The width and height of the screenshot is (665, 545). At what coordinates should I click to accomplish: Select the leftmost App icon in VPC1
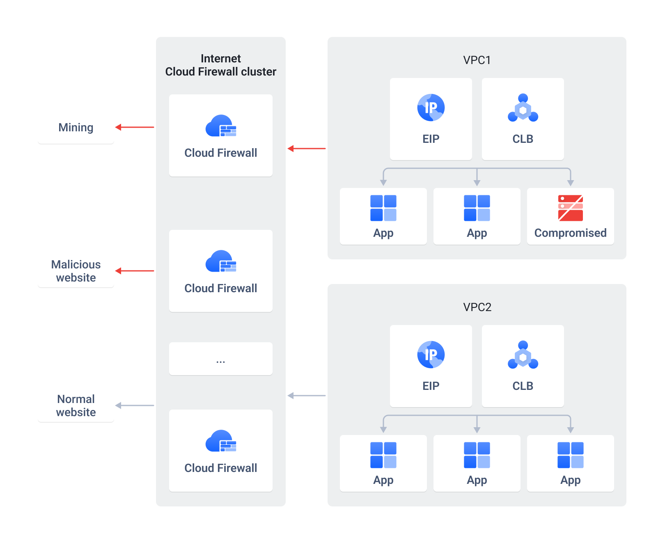[x=383, y=208]
